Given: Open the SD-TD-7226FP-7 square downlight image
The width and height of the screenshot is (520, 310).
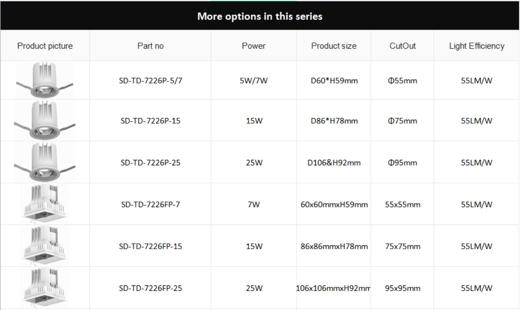Looking at the screenshot, I should 45,204.
